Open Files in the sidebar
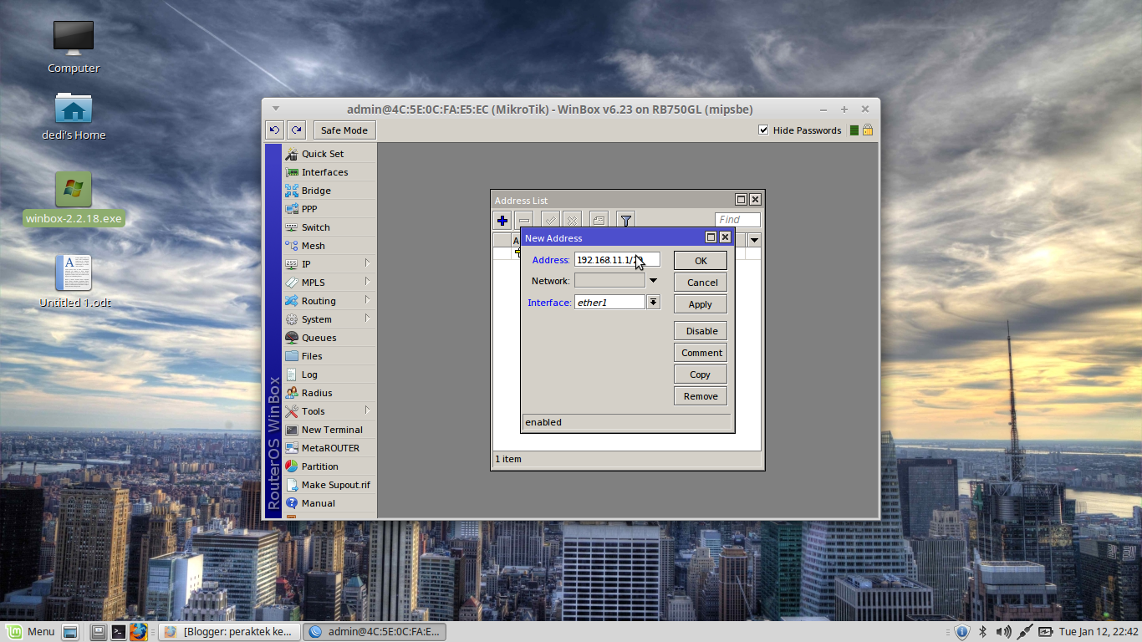 point(329,356)
